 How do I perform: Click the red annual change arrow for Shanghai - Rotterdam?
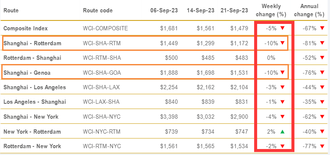coord(322,43)
